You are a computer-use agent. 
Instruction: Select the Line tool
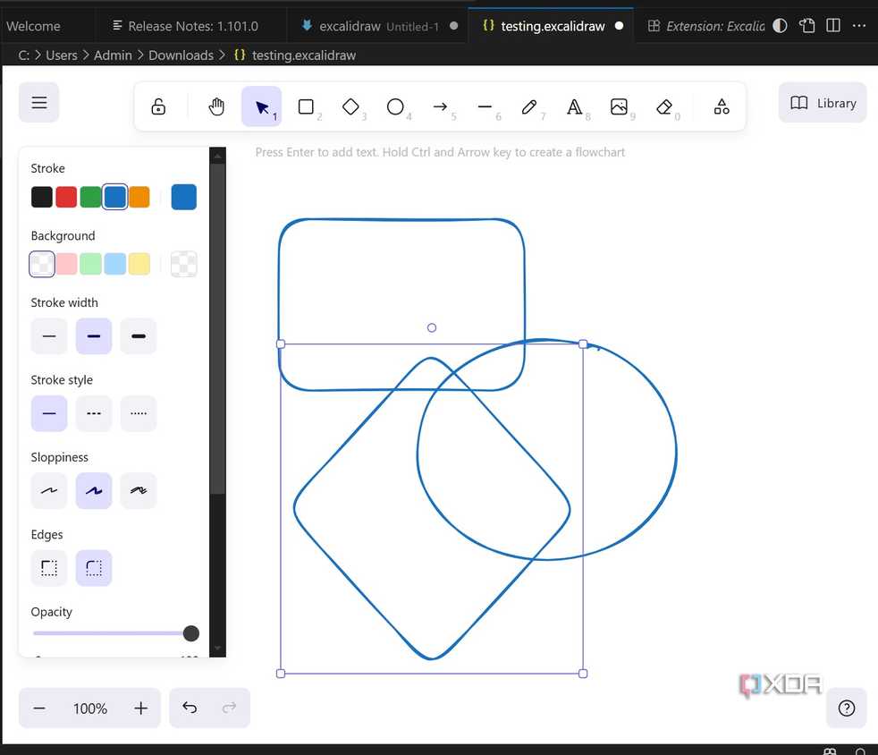tap(485, 106)
